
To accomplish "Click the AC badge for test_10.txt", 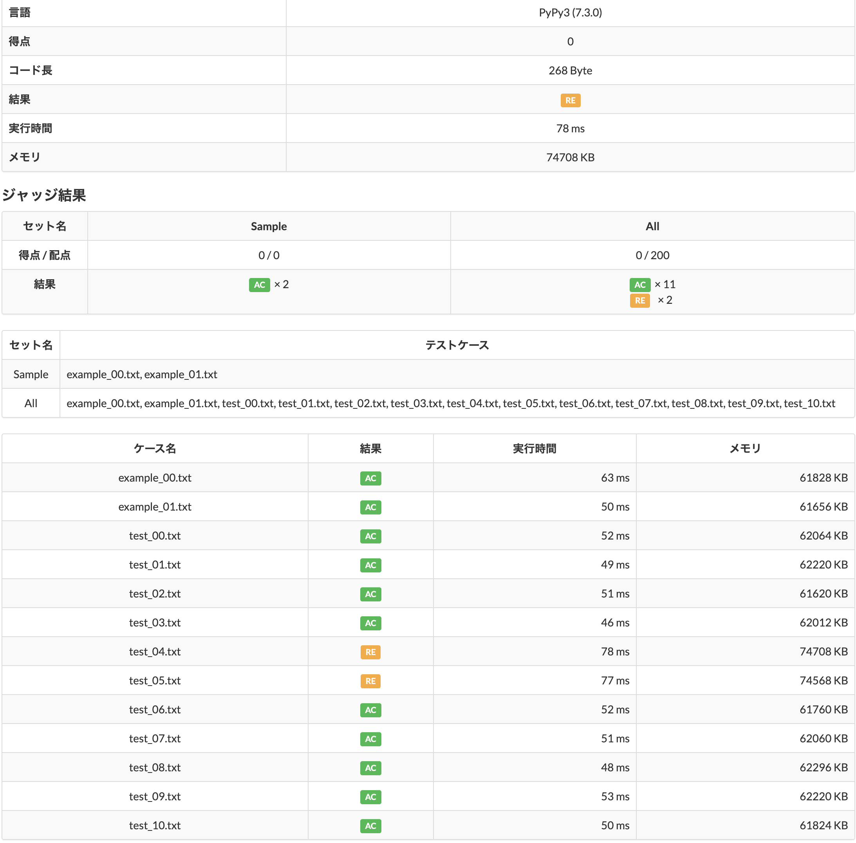I will point(370,826).
